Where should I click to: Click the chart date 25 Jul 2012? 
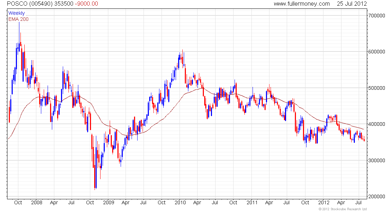[x=352, y=4]
